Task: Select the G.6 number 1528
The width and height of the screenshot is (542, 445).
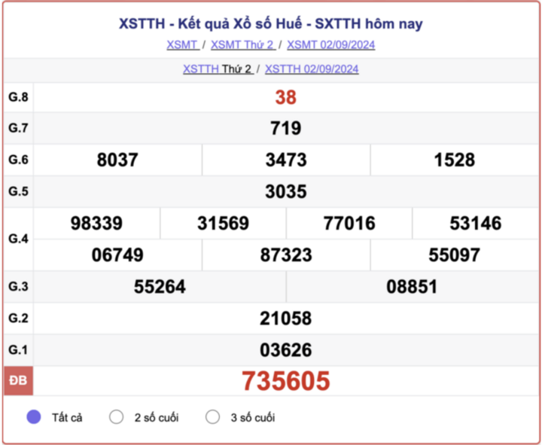Action: (454, 160)
